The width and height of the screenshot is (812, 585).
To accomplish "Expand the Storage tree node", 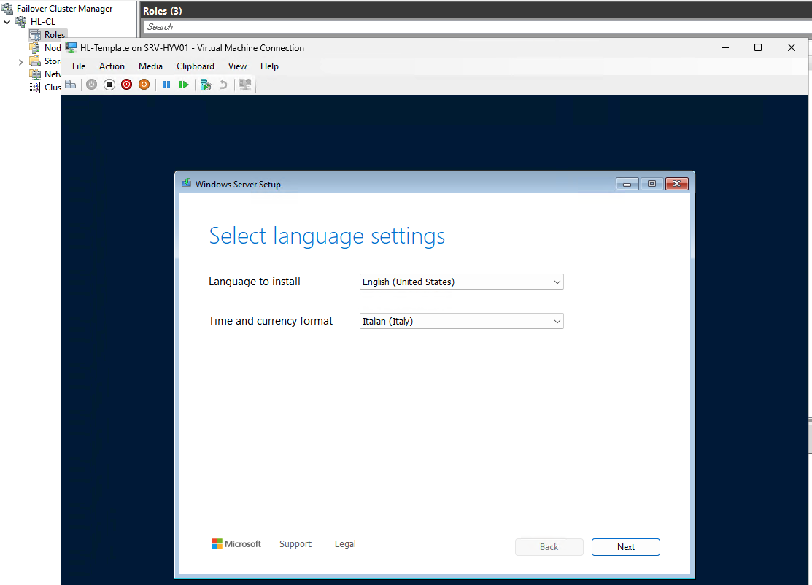I will click(20, 62).
